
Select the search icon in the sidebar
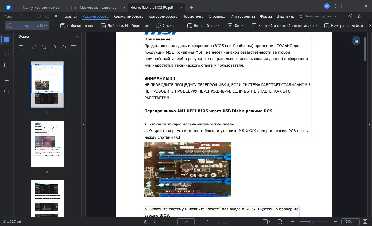[7, 91]
